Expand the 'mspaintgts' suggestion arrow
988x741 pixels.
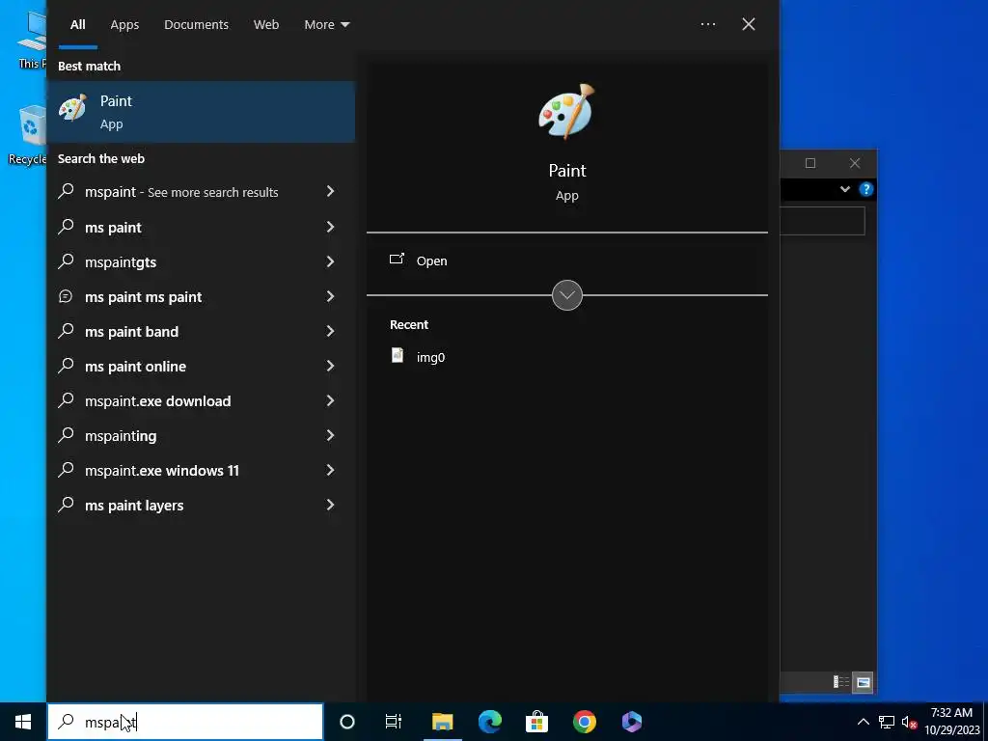pyautogui.click(x=330, y=261)
